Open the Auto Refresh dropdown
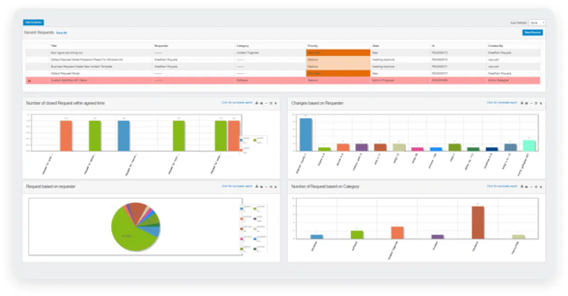568x296 pixels. coord(537,23)
